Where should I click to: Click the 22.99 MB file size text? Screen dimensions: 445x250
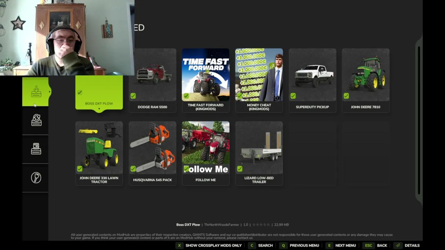[282, 225]
